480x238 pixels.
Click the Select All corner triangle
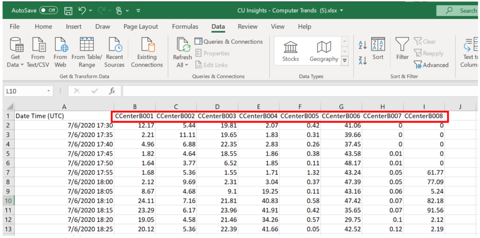(x=9, y=106)
